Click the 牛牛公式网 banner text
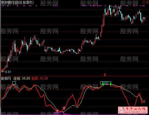The width and height of the screenshot is (149, 115). pos(136,109)
